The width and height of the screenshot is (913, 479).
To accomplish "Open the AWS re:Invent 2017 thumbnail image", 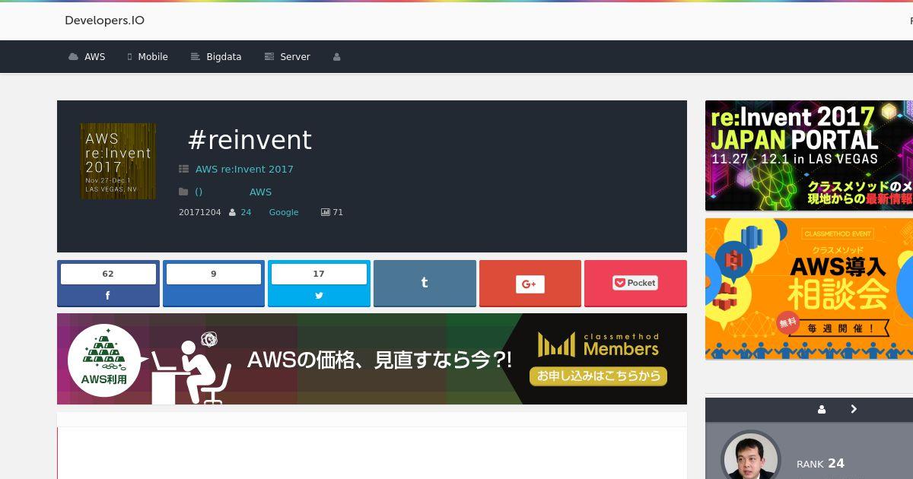I will (x=118, y=161).
